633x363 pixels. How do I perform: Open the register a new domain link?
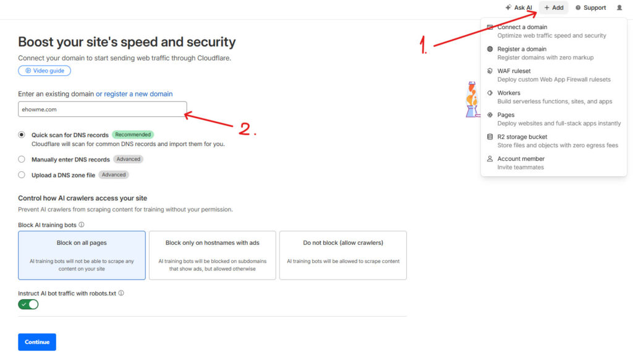tap(134, 93)
